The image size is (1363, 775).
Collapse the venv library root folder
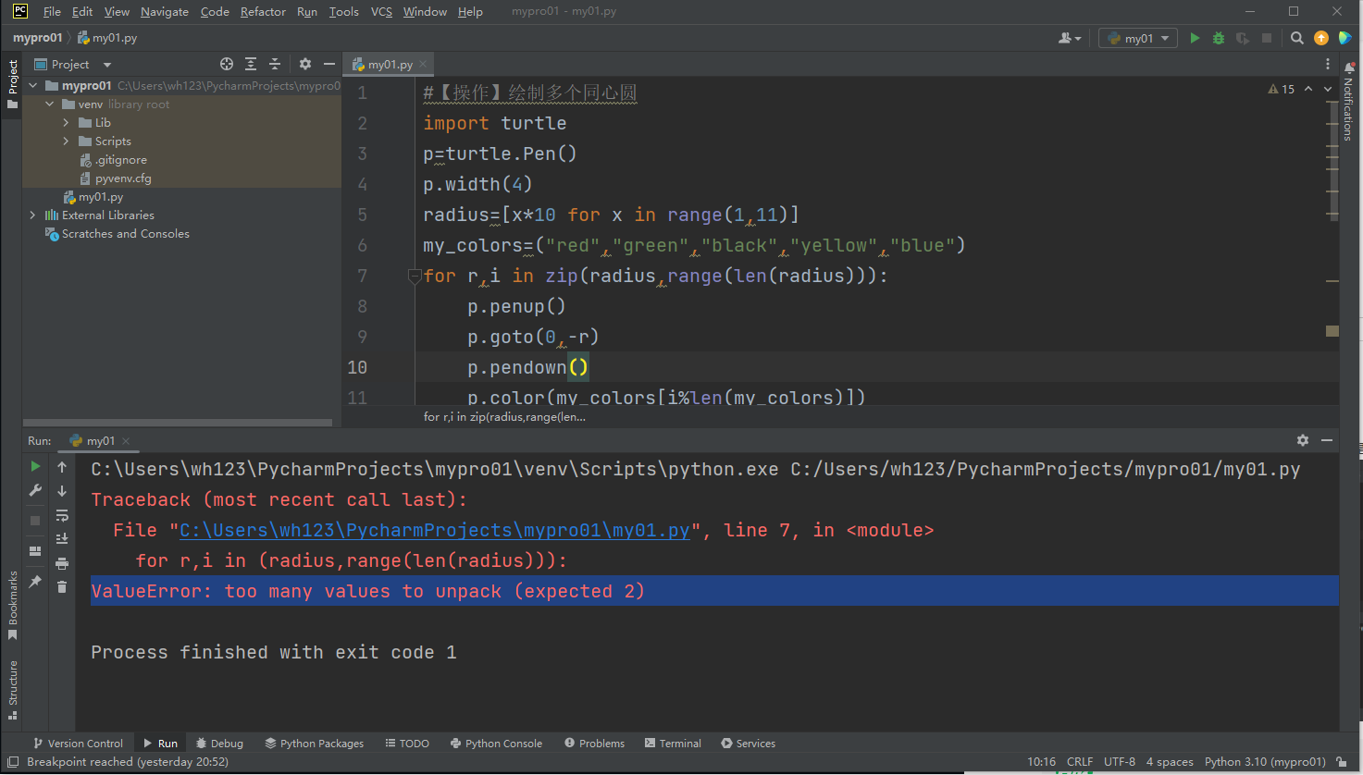click(50, 104)
